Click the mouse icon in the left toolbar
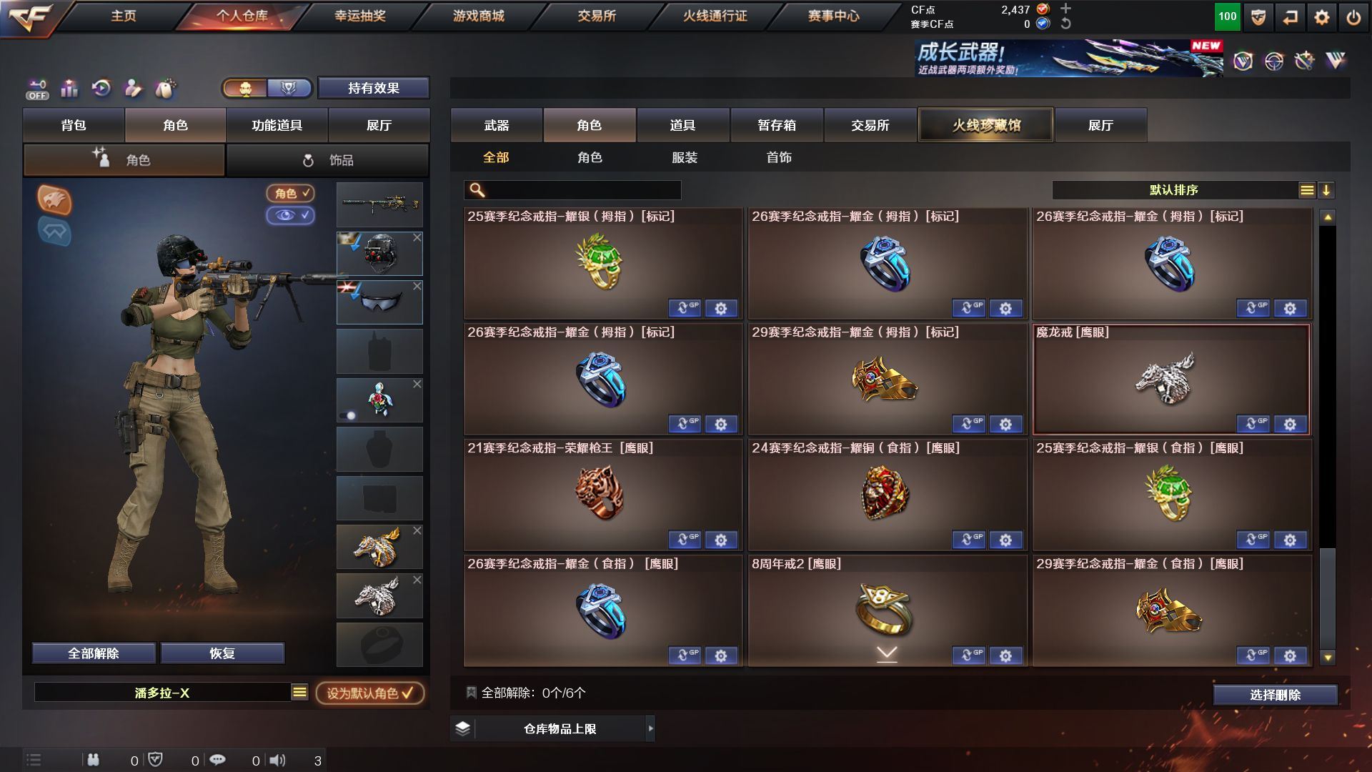Screen dimensions: 1372x772 (165, 89)
